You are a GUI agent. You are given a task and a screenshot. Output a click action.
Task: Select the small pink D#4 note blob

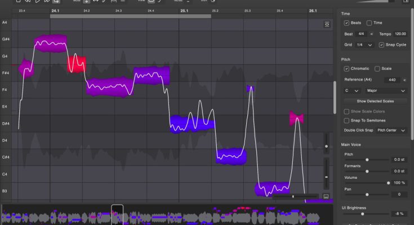tap(297, 118)
